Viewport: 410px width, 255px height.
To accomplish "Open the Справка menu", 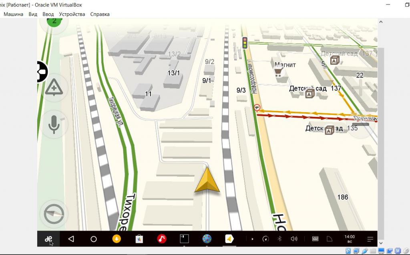I will coord(100,14).
